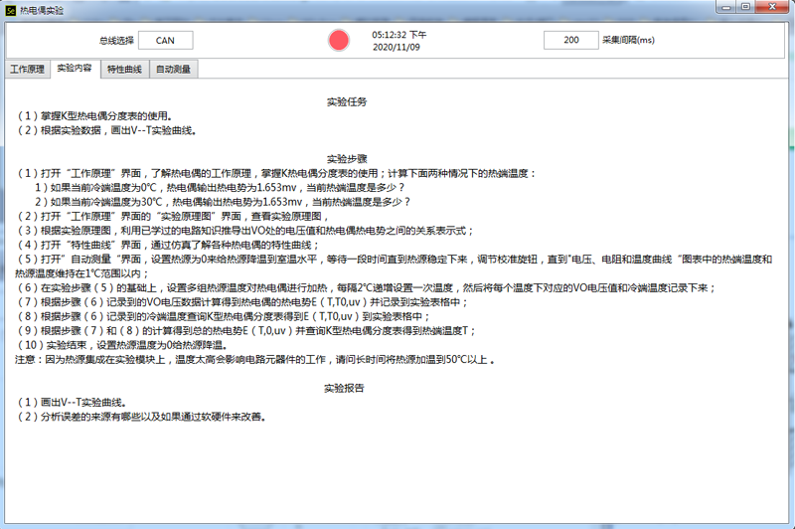Viewport: 795px width, 529px height.
Task: Click the red status indicator circle
Action: coord(340,40)
